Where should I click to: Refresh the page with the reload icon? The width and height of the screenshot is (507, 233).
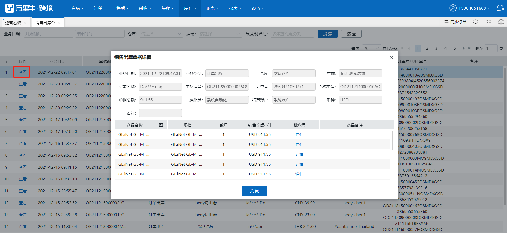[x=476, y=22]
